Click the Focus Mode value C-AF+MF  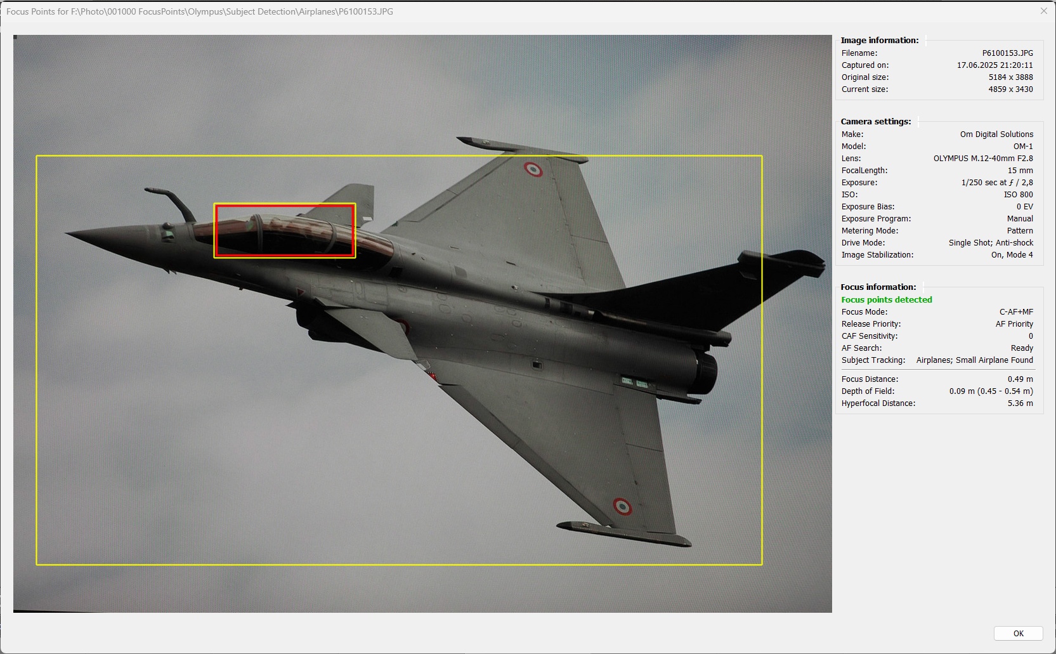(x=1016, y=312)
